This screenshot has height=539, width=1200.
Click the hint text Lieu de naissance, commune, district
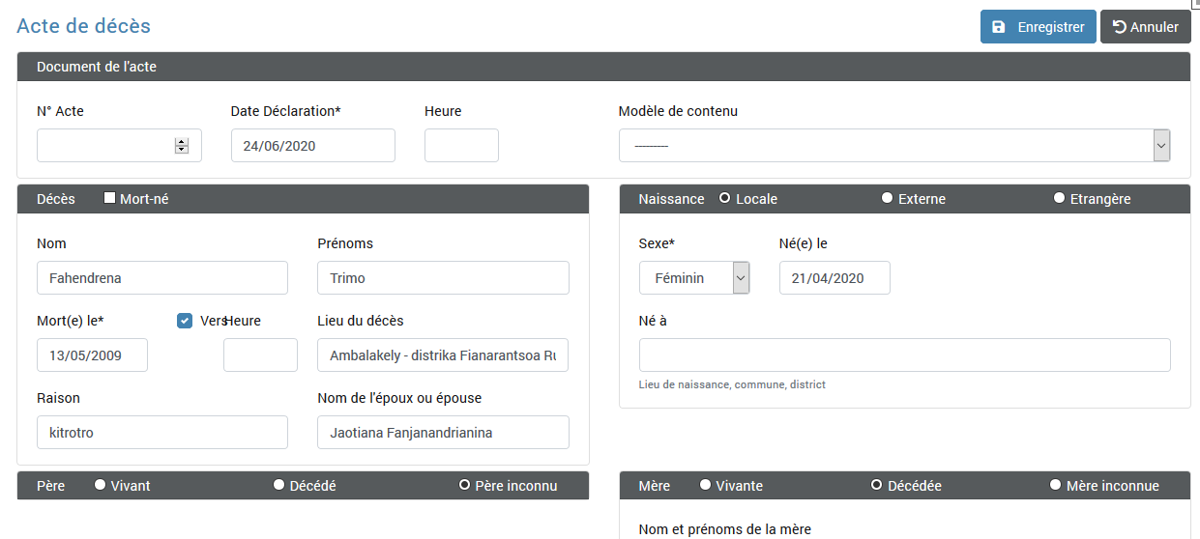pos(732,384)
